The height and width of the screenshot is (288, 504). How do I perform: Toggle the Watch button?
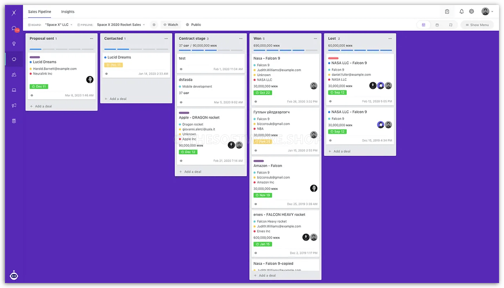click(x=170, y=25)
